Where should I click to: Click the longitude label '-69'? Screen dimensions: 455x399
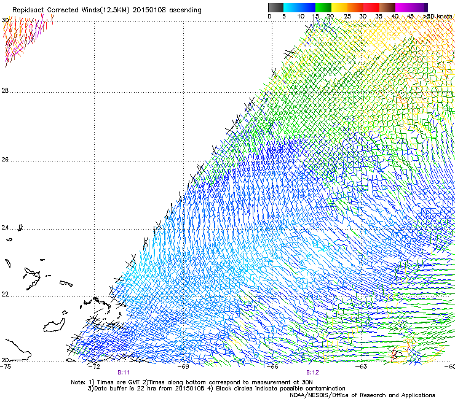[x=184, y=366]
